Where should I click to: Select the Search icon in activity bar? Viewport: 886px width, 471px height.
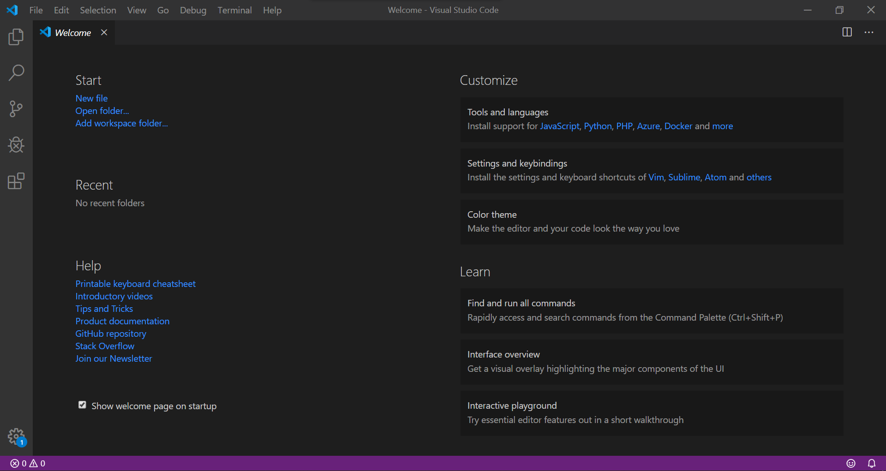pos(16,73)
